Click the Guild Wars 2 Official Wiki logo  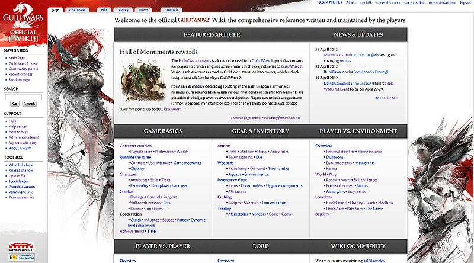[23, 23]
